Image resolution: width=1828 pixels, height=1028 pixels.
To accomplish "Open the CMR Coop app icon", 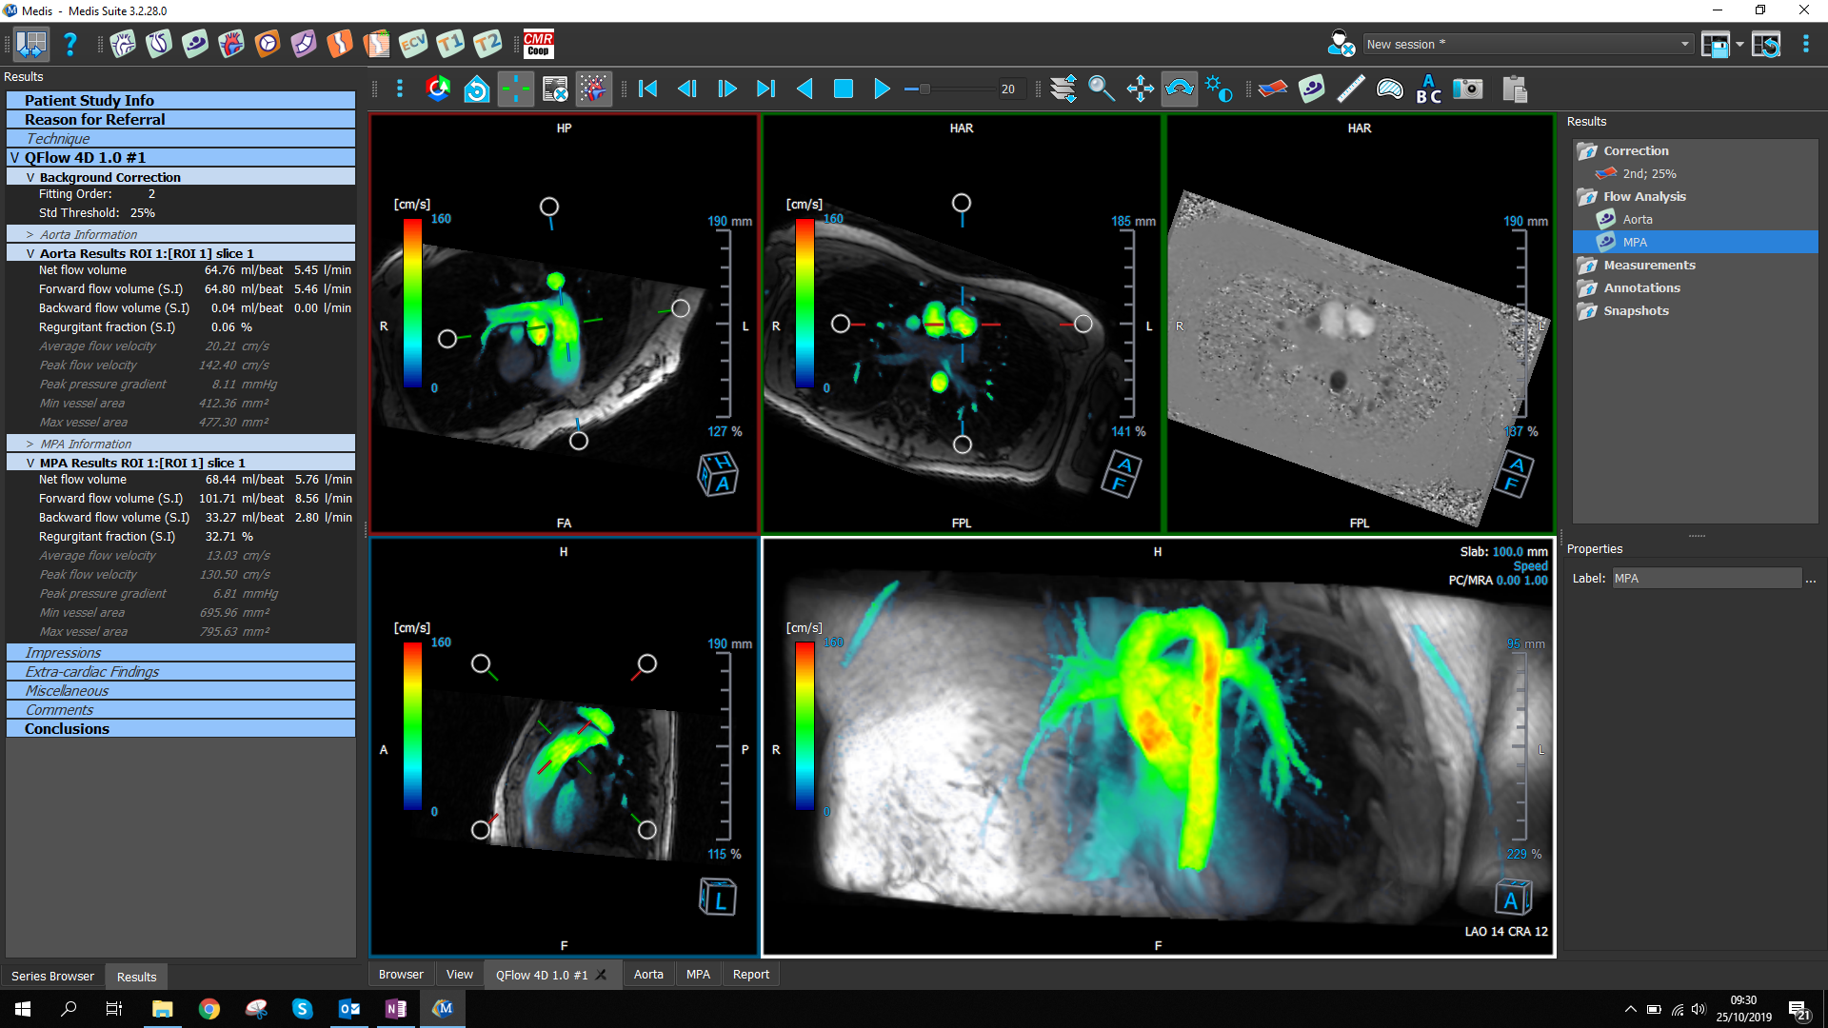I will pos(538,44).
